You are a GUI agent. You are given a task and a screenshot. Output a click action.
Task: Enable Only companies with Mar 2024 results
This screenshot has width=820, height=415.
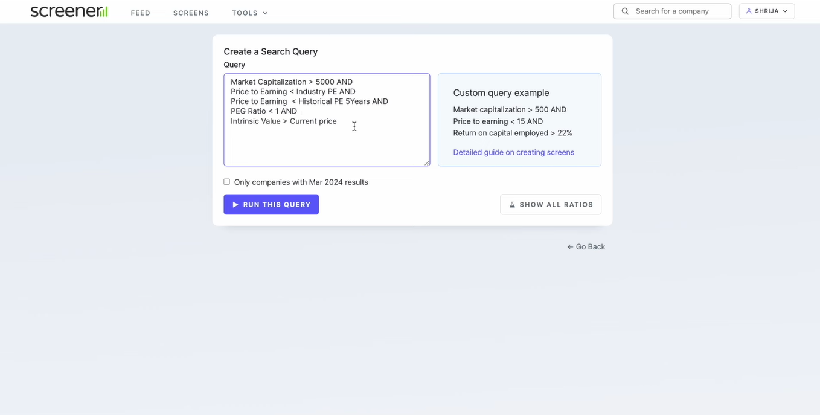227,182
